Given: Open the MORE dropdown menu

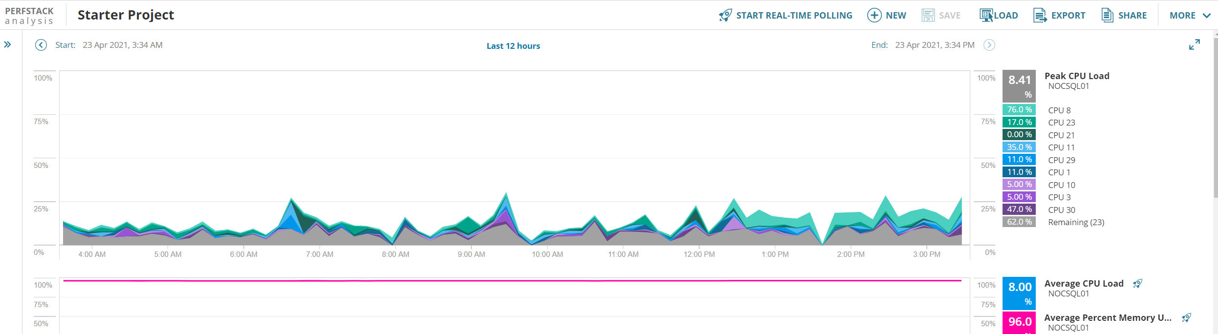Looking at the screenshot, I should coord(1190,15).
